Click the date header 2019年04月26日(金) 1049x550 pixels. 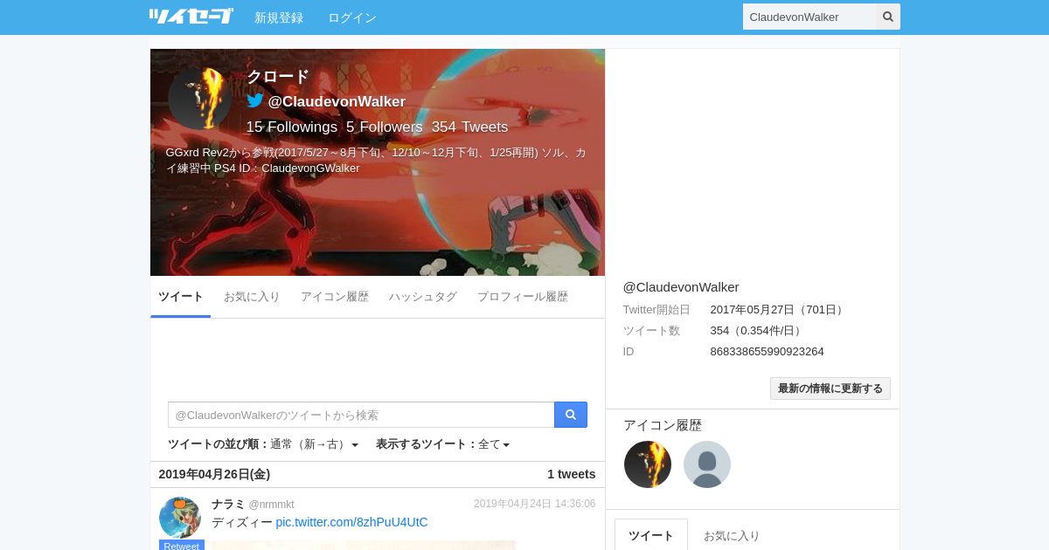[214, 474]
